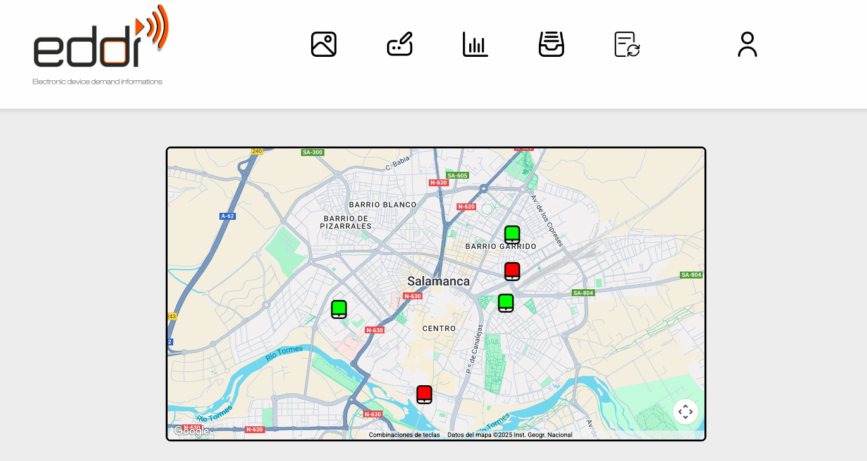Open the map data attribution link
Viewport: 867px width, 461px height.
click(509, 434)
